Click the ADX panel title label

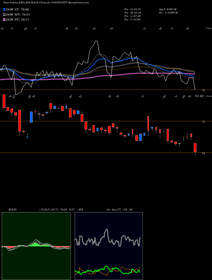81,210
